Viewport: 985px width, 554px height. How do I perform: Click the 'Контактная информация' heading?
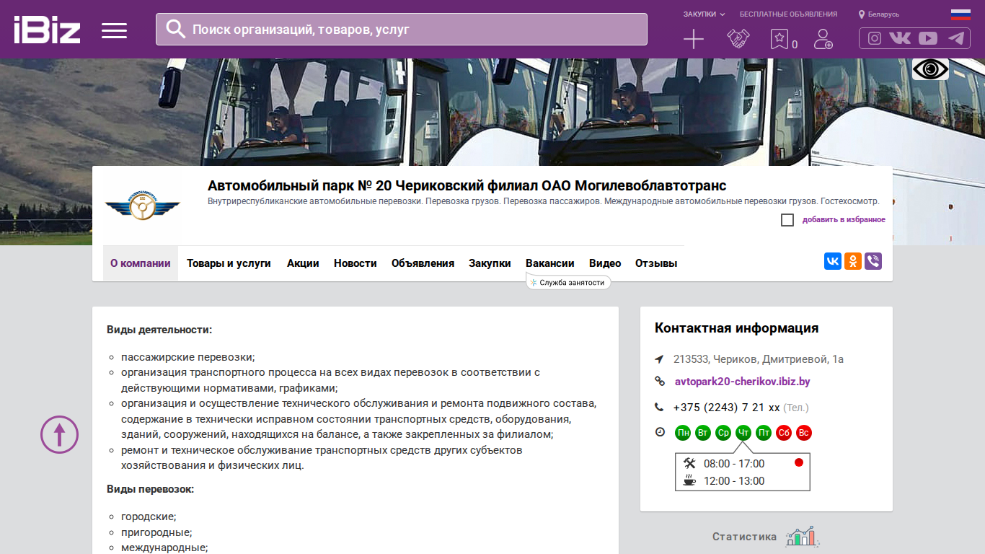pos(736,328)
